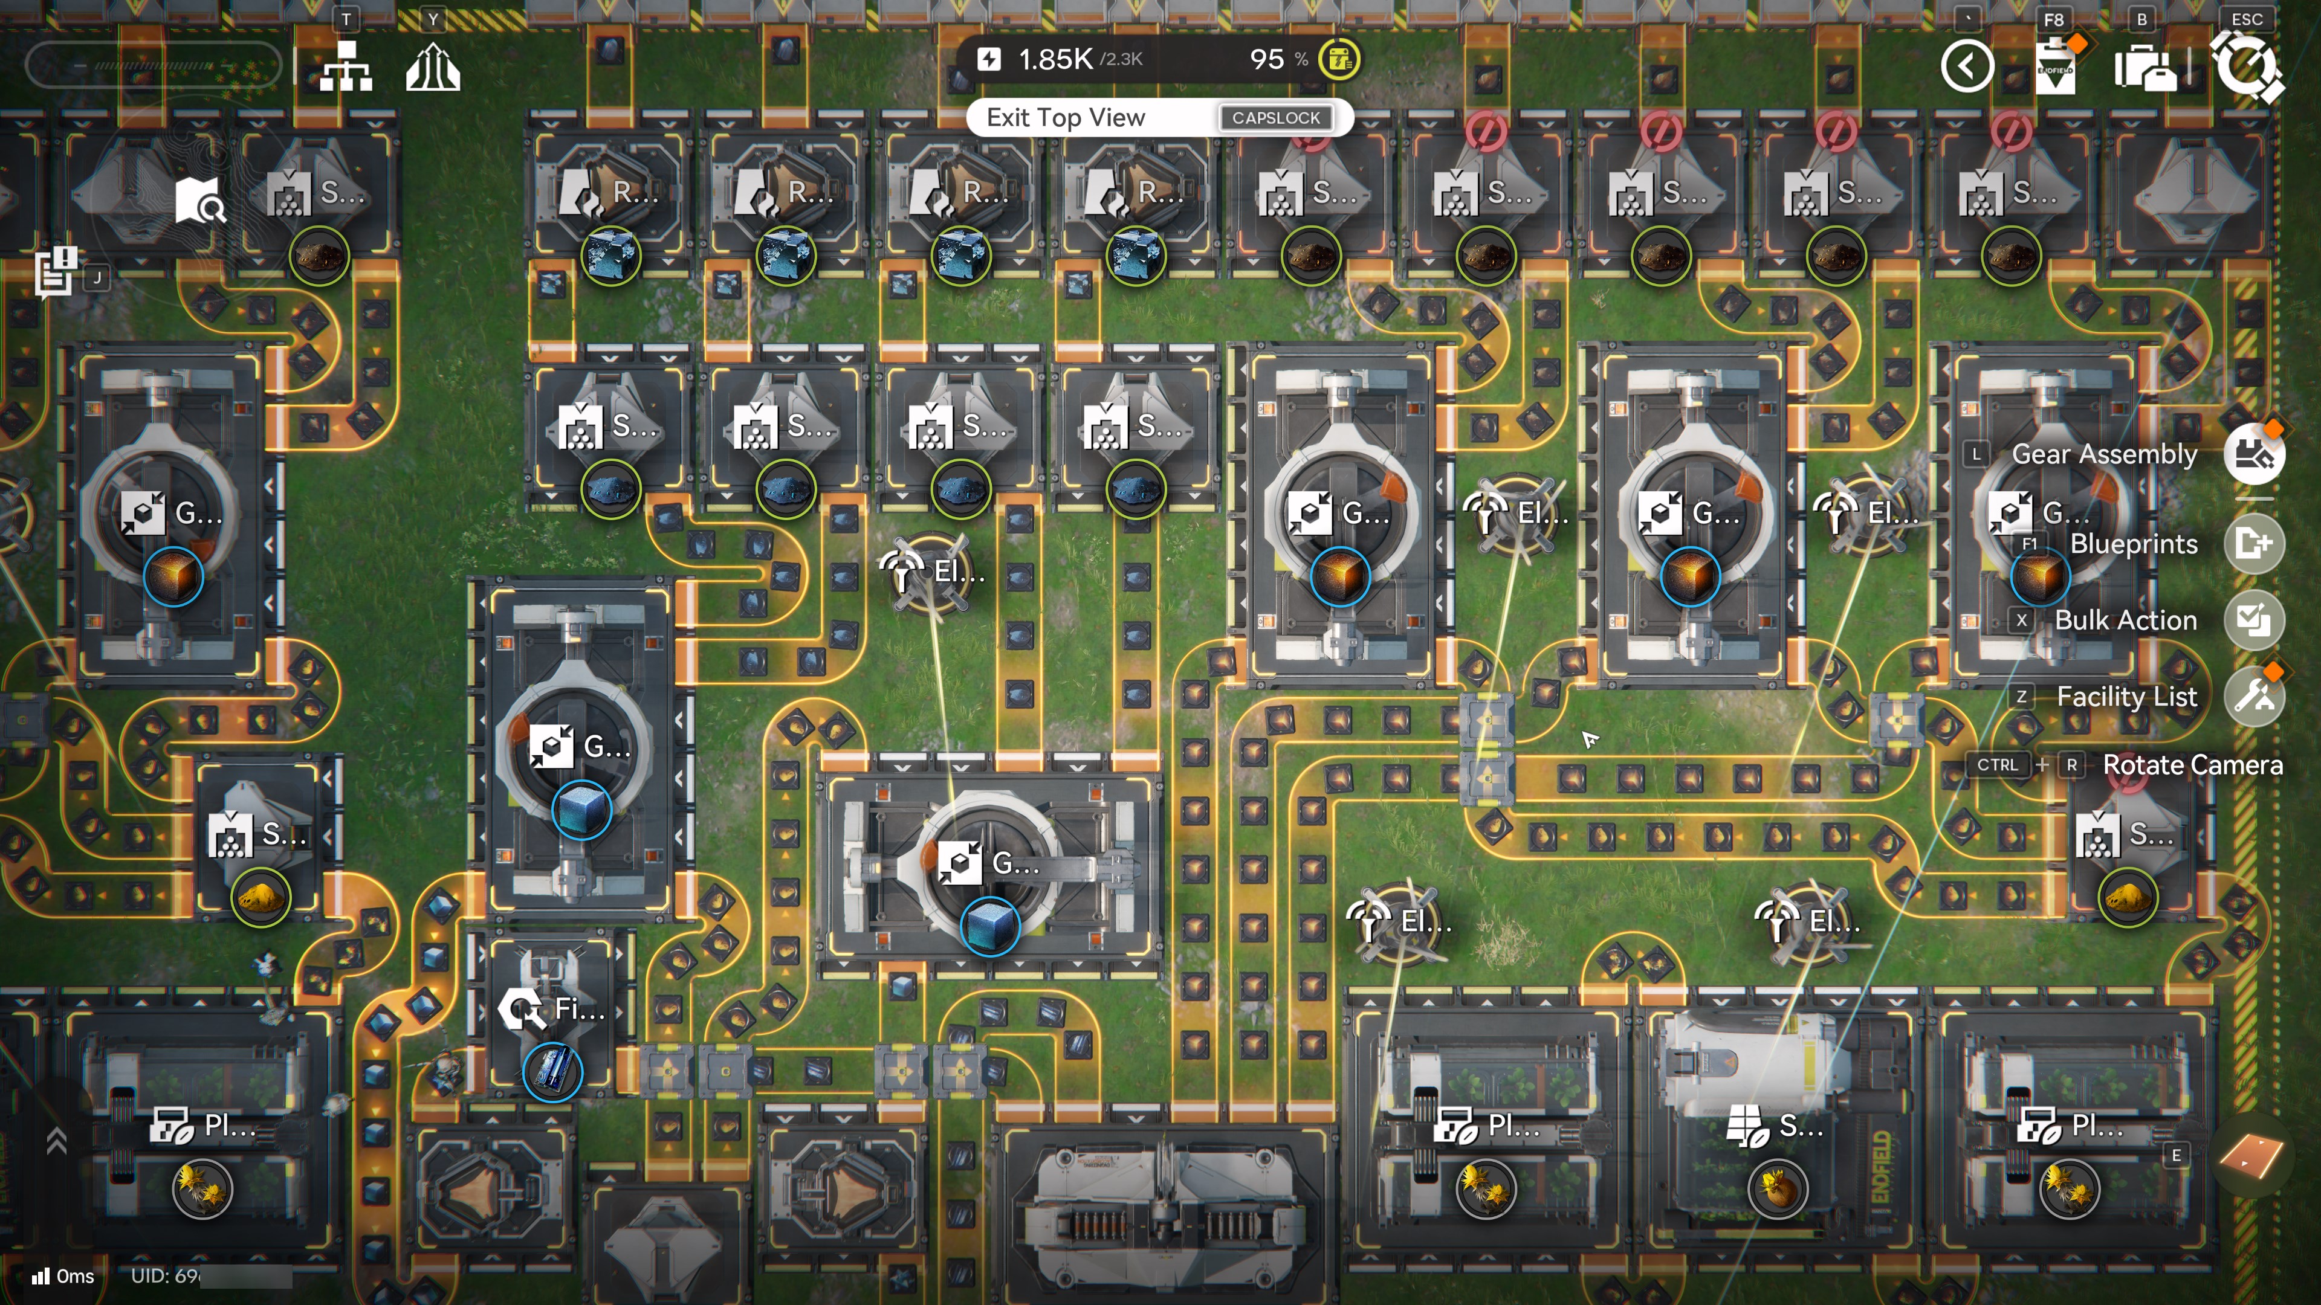Screen dimensions: 2321x1305
Task: Select the Facility List tools icon
Action: point(2253,696)
